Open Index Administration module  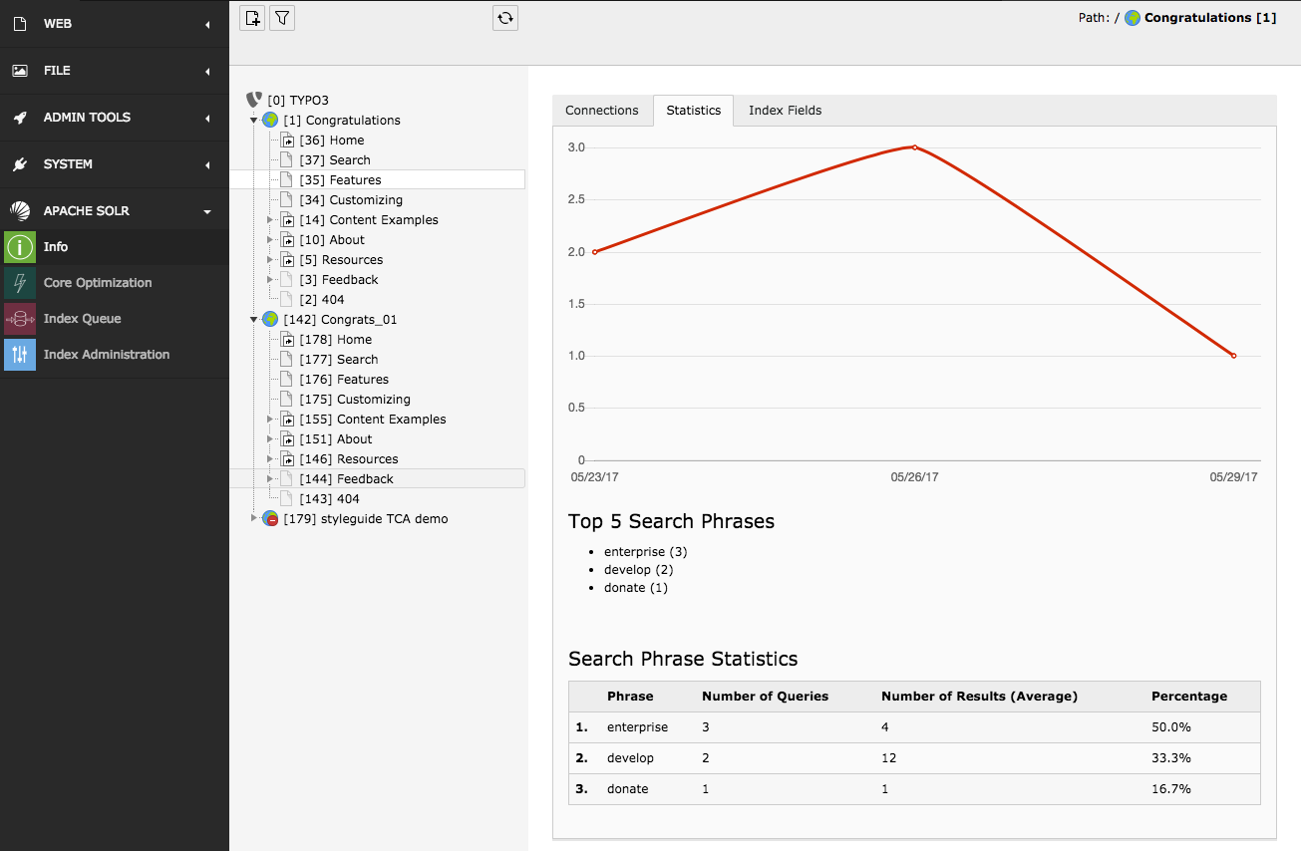[106, 355]
